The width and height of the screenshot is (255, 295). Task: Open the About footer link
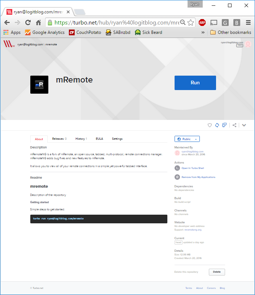pos(199,288)
